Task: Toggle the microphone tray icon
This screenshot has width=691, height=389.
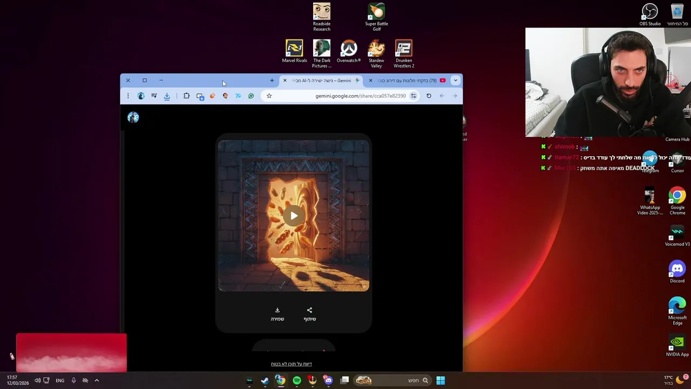Action: coord(73,380)
